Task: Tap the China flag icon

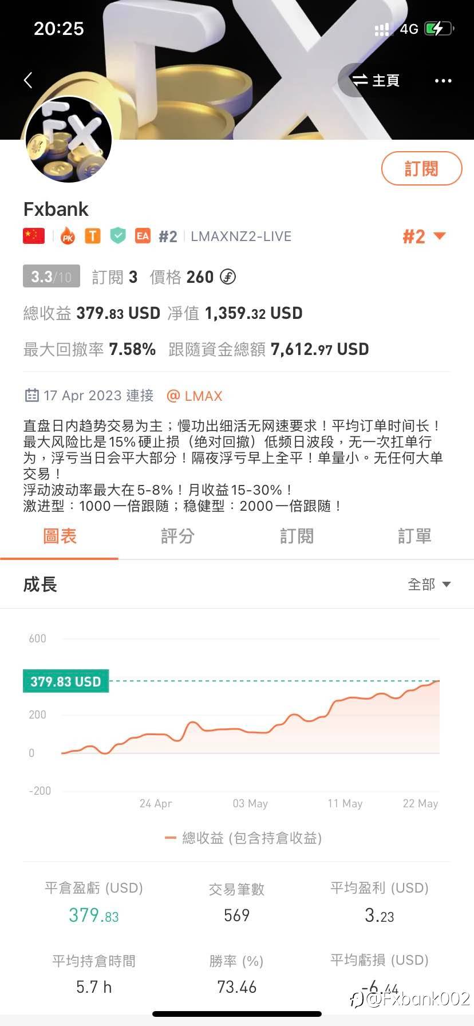Action: [34, 236]
